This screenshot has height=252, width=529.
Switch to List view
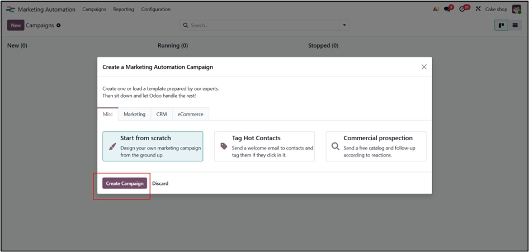(515, 25)
